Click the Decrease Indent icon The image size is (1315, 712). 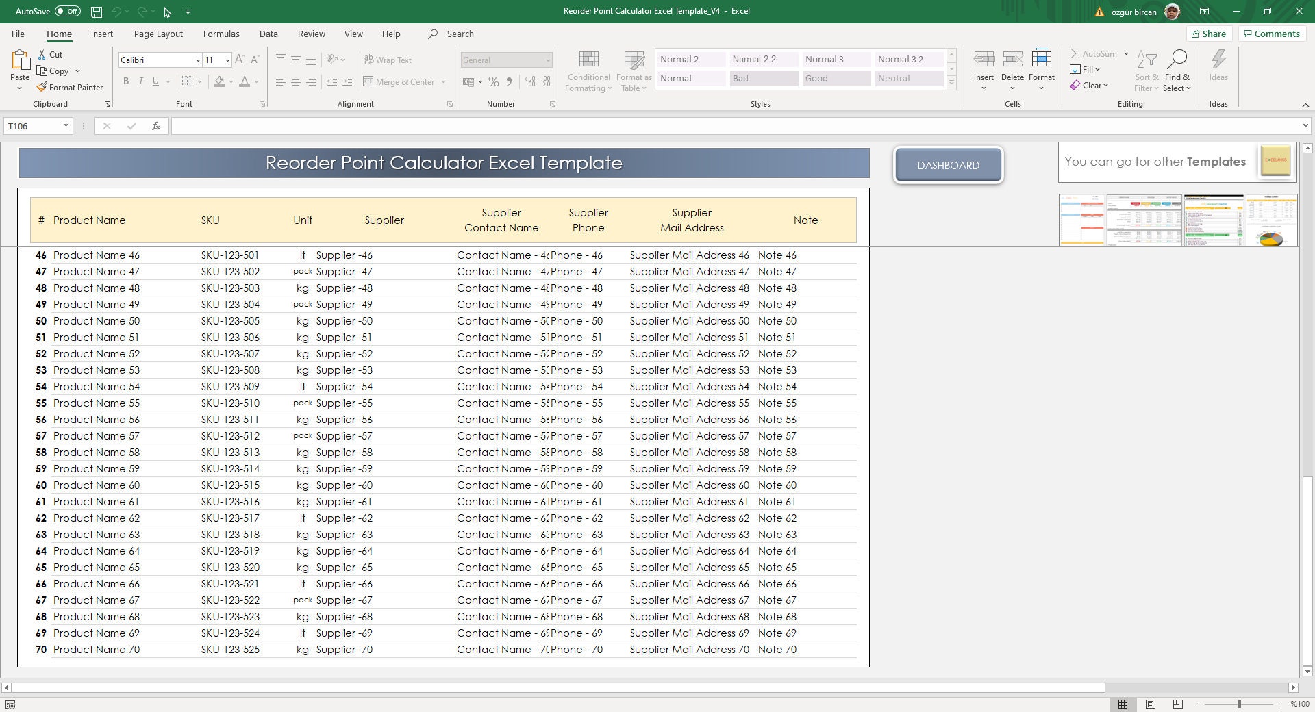pos(332,81)
